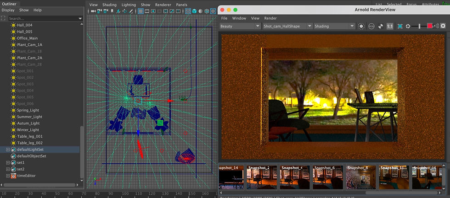Open the viewport Lighting menu
450x198 pixels.
(x=129, y=5)
